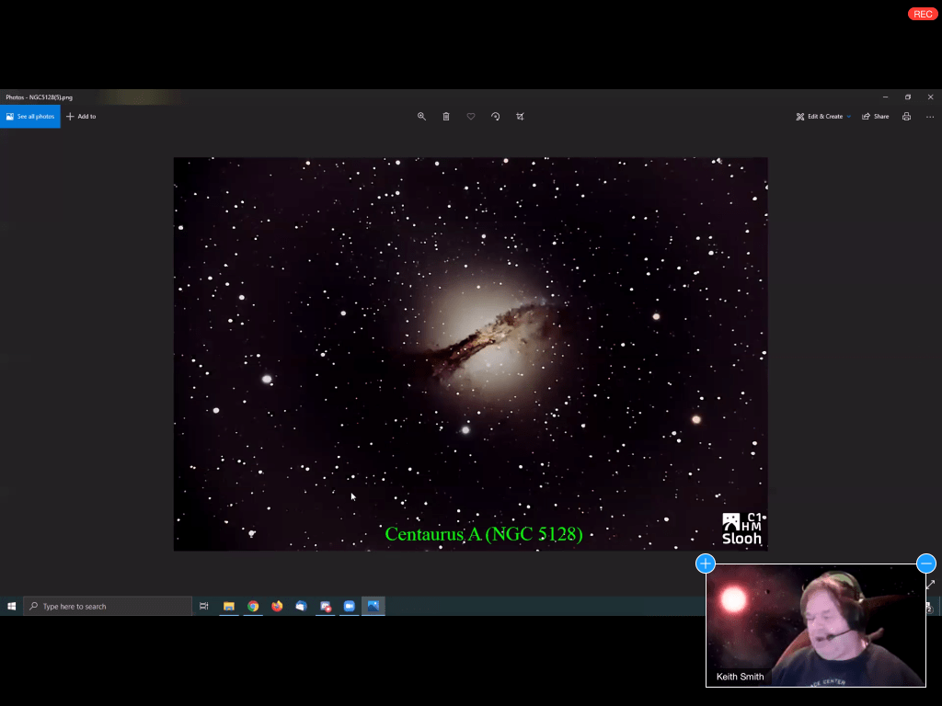This screenshot has height=706, width=942.
Task: Click Add to in the toolbar
Action: pos(81,117)
